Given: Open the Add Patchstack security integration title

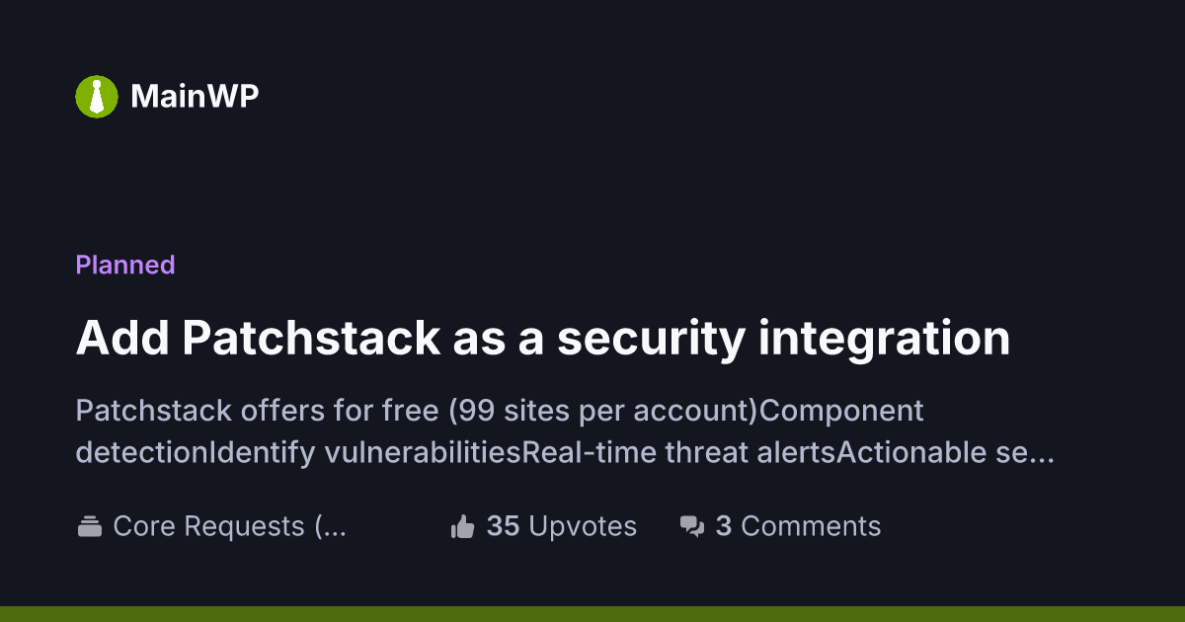Looking at the screenshot, I should click(x=542, y=339).
